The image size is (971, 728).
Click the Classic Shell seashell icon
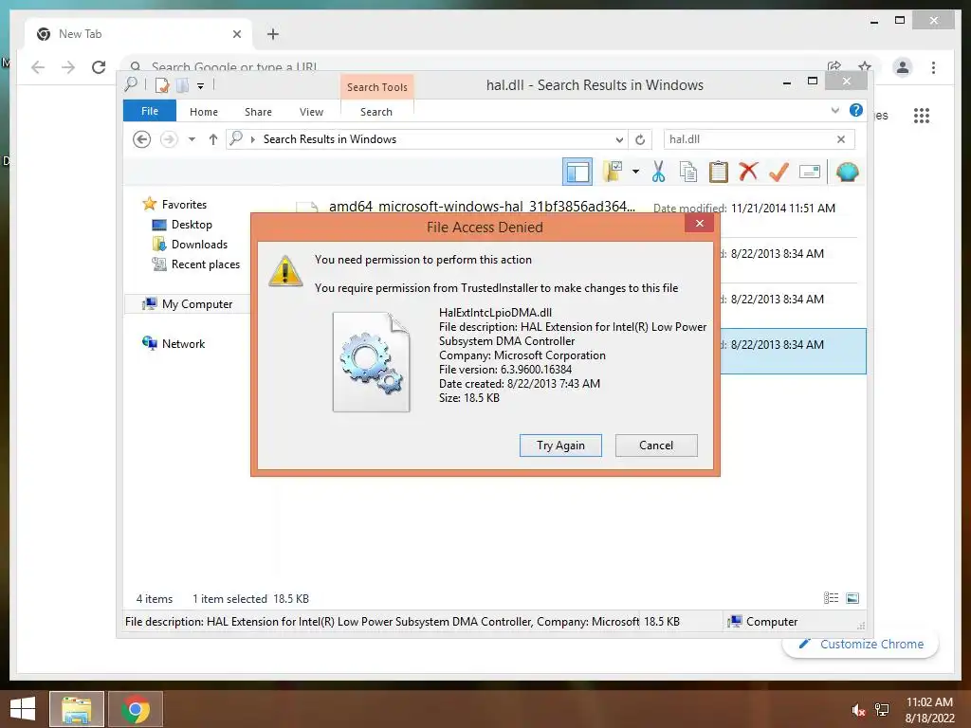[847, 172]
